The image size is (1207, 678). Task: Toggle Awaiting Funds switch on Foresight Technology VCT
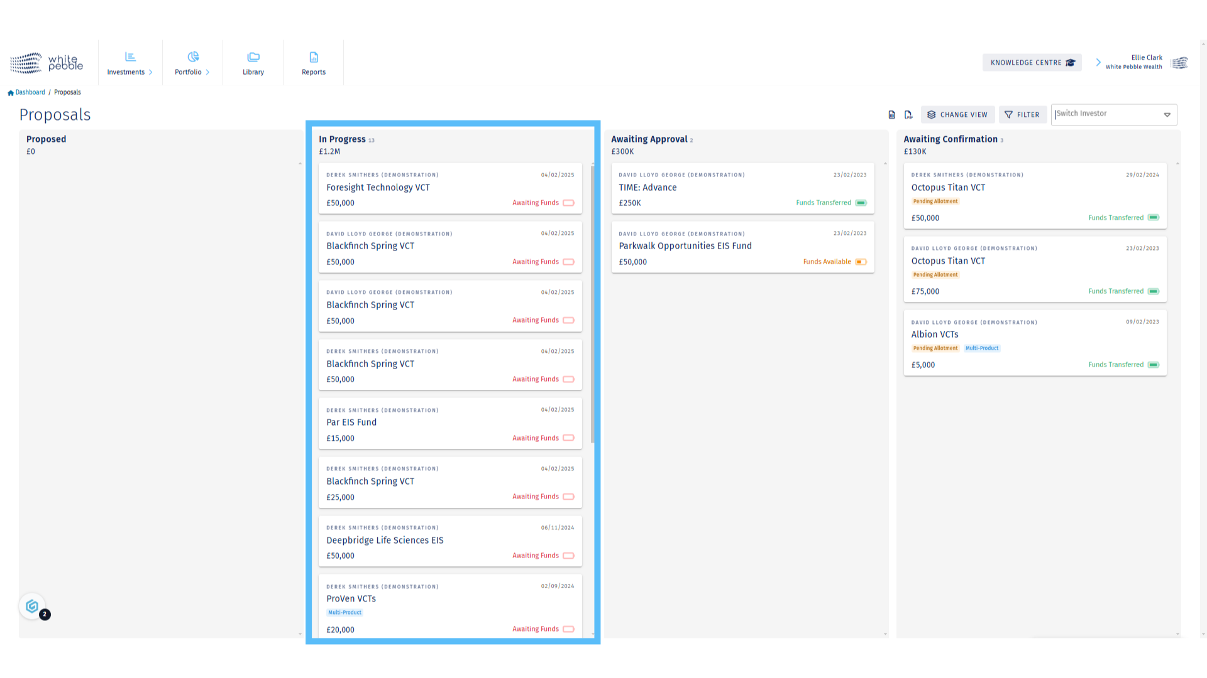569,203
